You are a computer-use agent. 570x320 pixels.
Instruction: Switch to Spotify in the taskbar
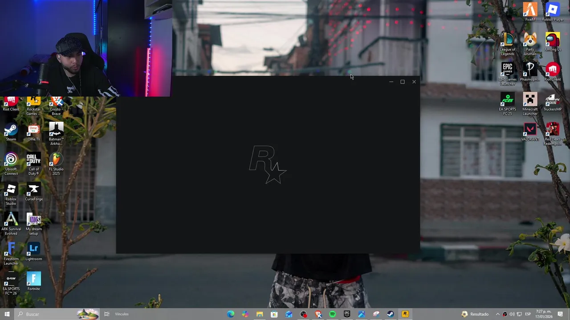[x=332, y=314]
